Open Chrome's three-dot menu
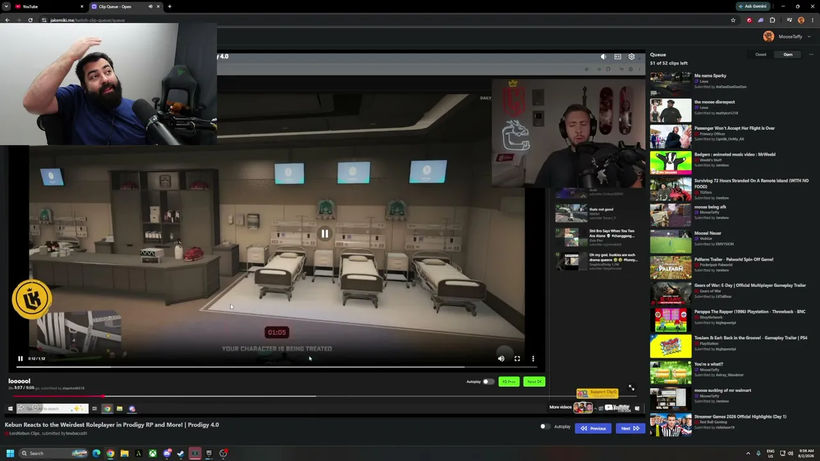This screenshot has height=461, width=820. [x=812, y=20]
